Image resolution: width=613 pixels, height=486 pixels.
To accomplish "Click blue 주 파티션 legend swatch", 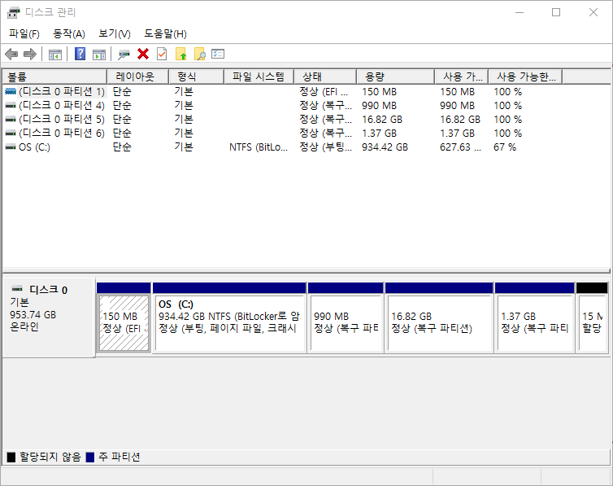I will [90, 457].
